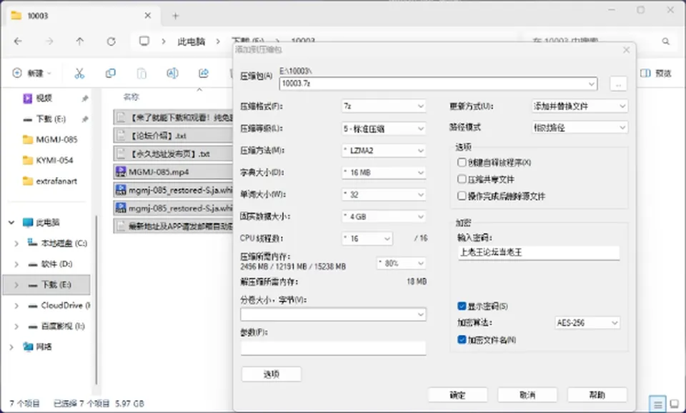Open the 更新方式 dropdown
Screen dimensions: 686x413
(580, 106)
